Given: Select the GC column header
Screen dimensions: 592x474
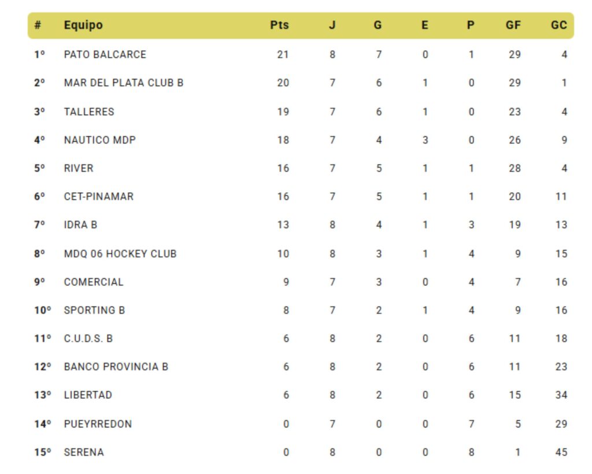Looking at the screenshot, I should click(558, 25).
